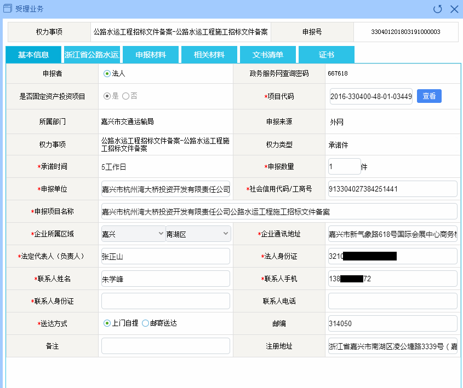Image resolution: width=463 pixels, height=388 pixels.
Task: Choose 邮寄送达 delivery method
Action: [x=145, y=323]
